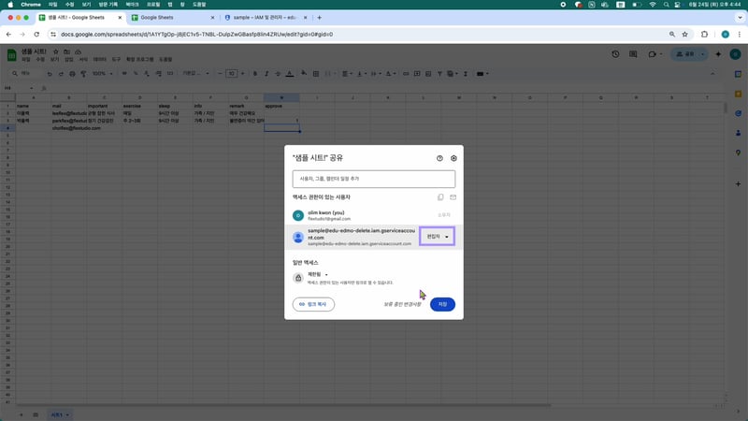Image resolution: width=748 pixels, height=421 pixels.
Task: Open Gemini sparkle icon in Sheets
Action: (718, 54)
